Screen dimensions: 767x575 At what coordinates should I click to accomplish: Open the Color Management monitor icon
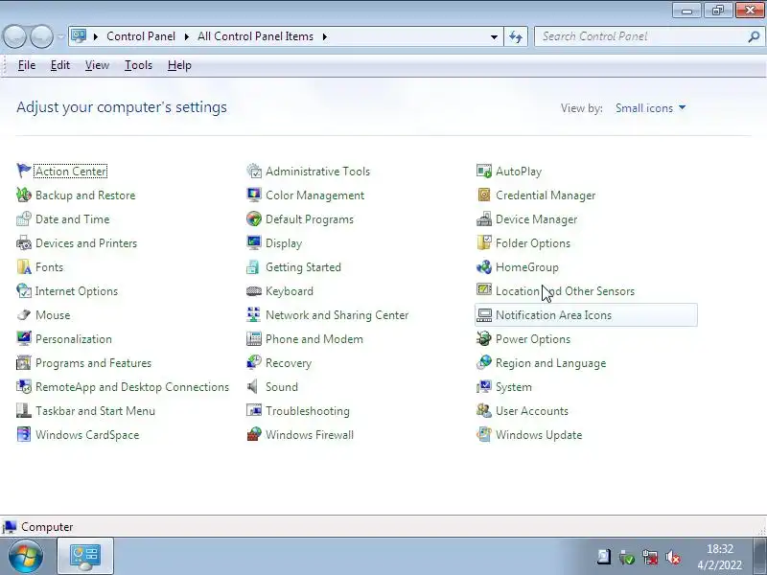254,195
